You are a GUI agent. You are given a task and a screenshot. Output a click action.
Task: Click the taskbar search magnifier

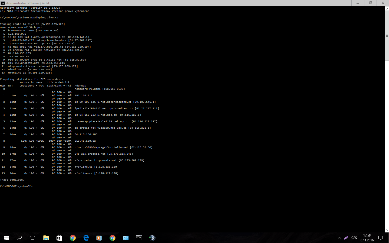(x=19, y=238)
